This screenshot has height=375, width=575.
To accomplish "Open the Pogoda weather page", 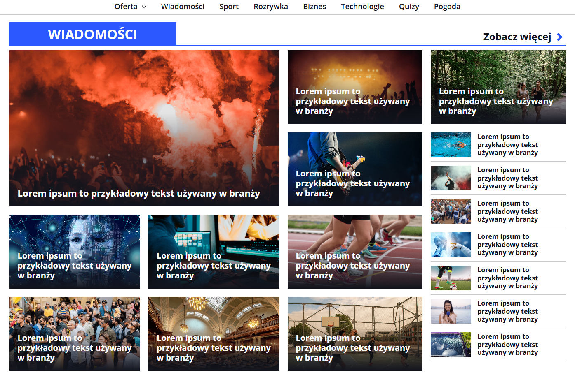I will coord(447,7).
